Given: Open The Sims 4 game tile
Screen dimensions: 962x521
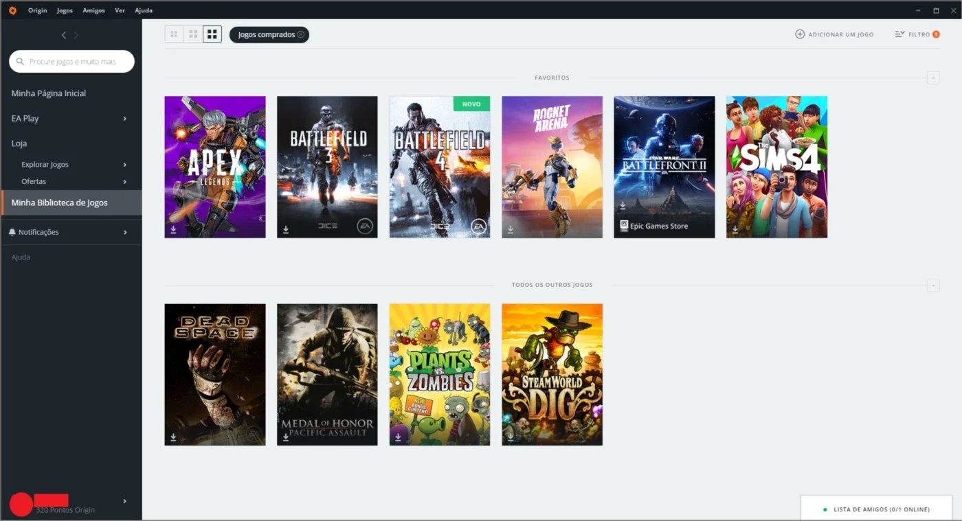Looking at the screenshot, I should pos(776,167).
